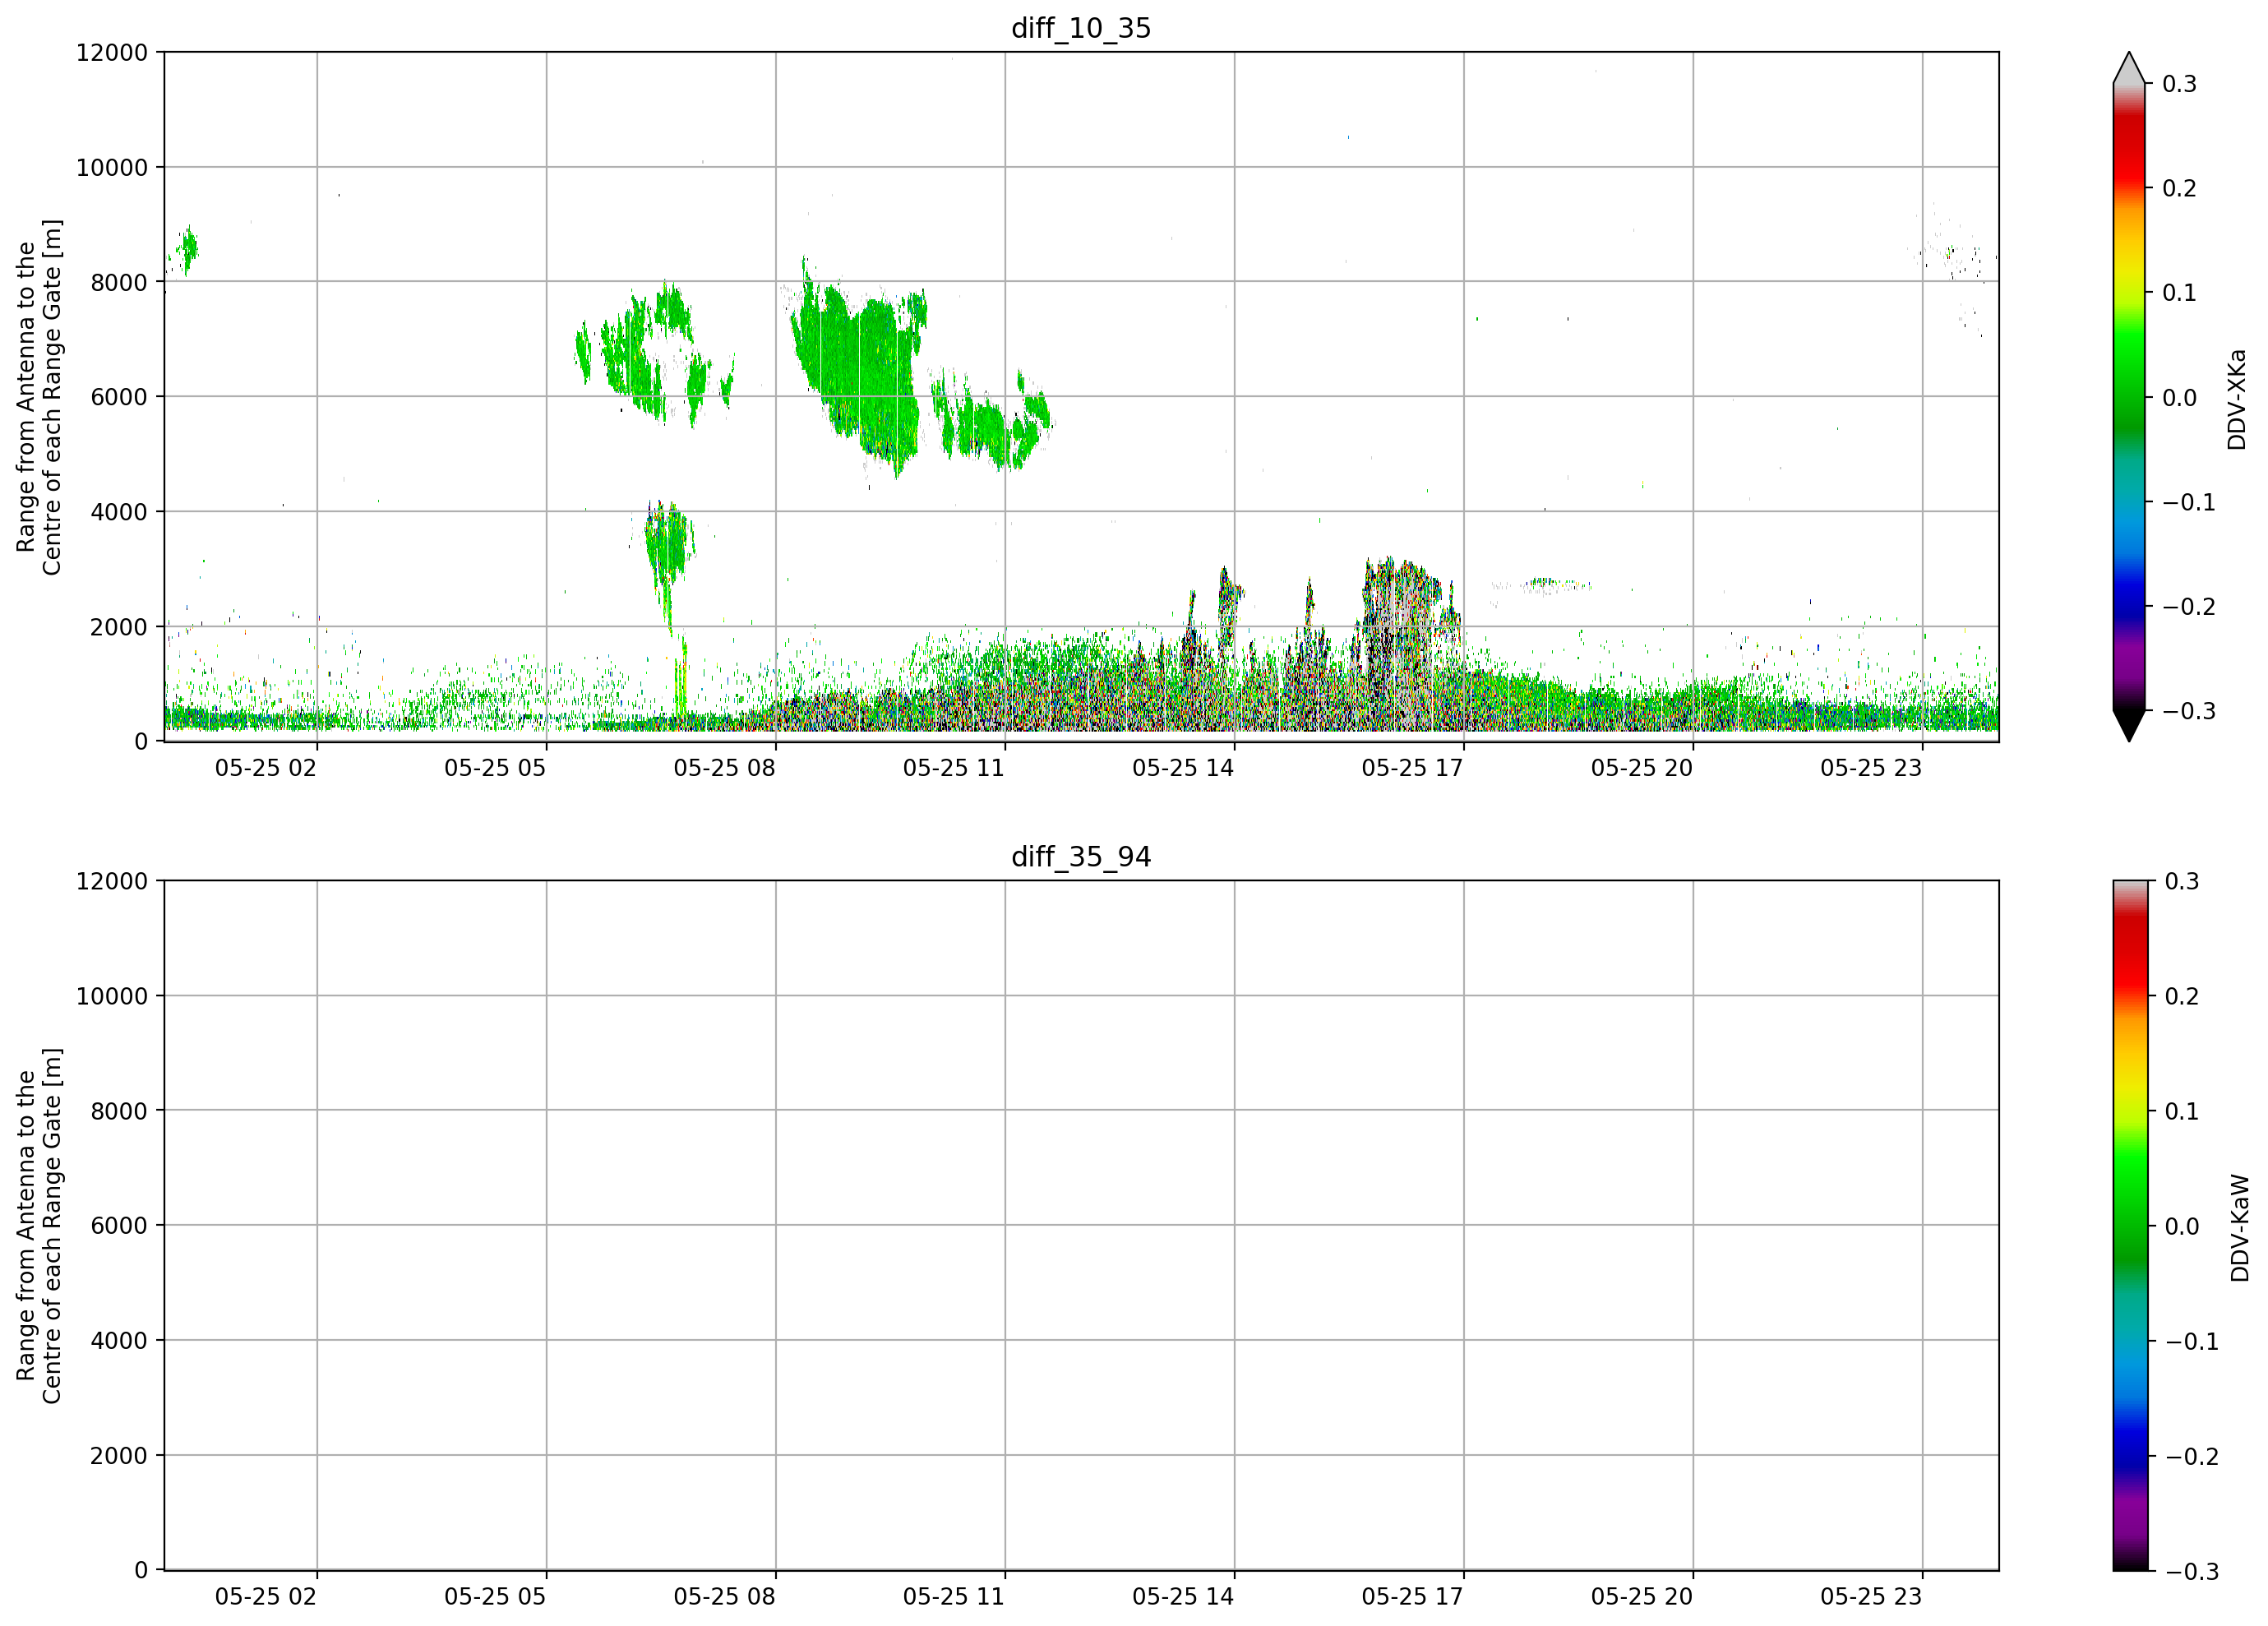Viewport: 2268px width, 1626px height.
Task: Click the 05-25 17 x-tick under diff_35_94
Action: click(x=1413, y=1597)
